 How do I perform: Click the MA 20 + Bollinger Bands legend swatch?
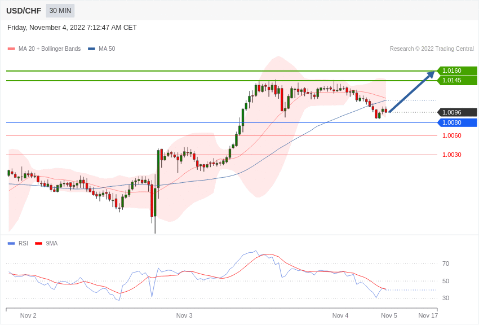(11, 49)
